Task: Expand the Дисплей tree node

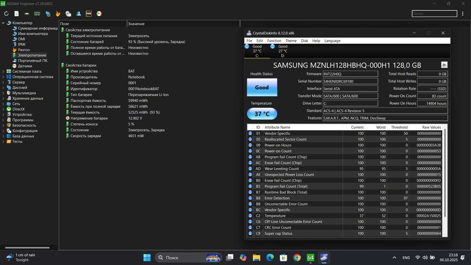Action: pos(3,88)
